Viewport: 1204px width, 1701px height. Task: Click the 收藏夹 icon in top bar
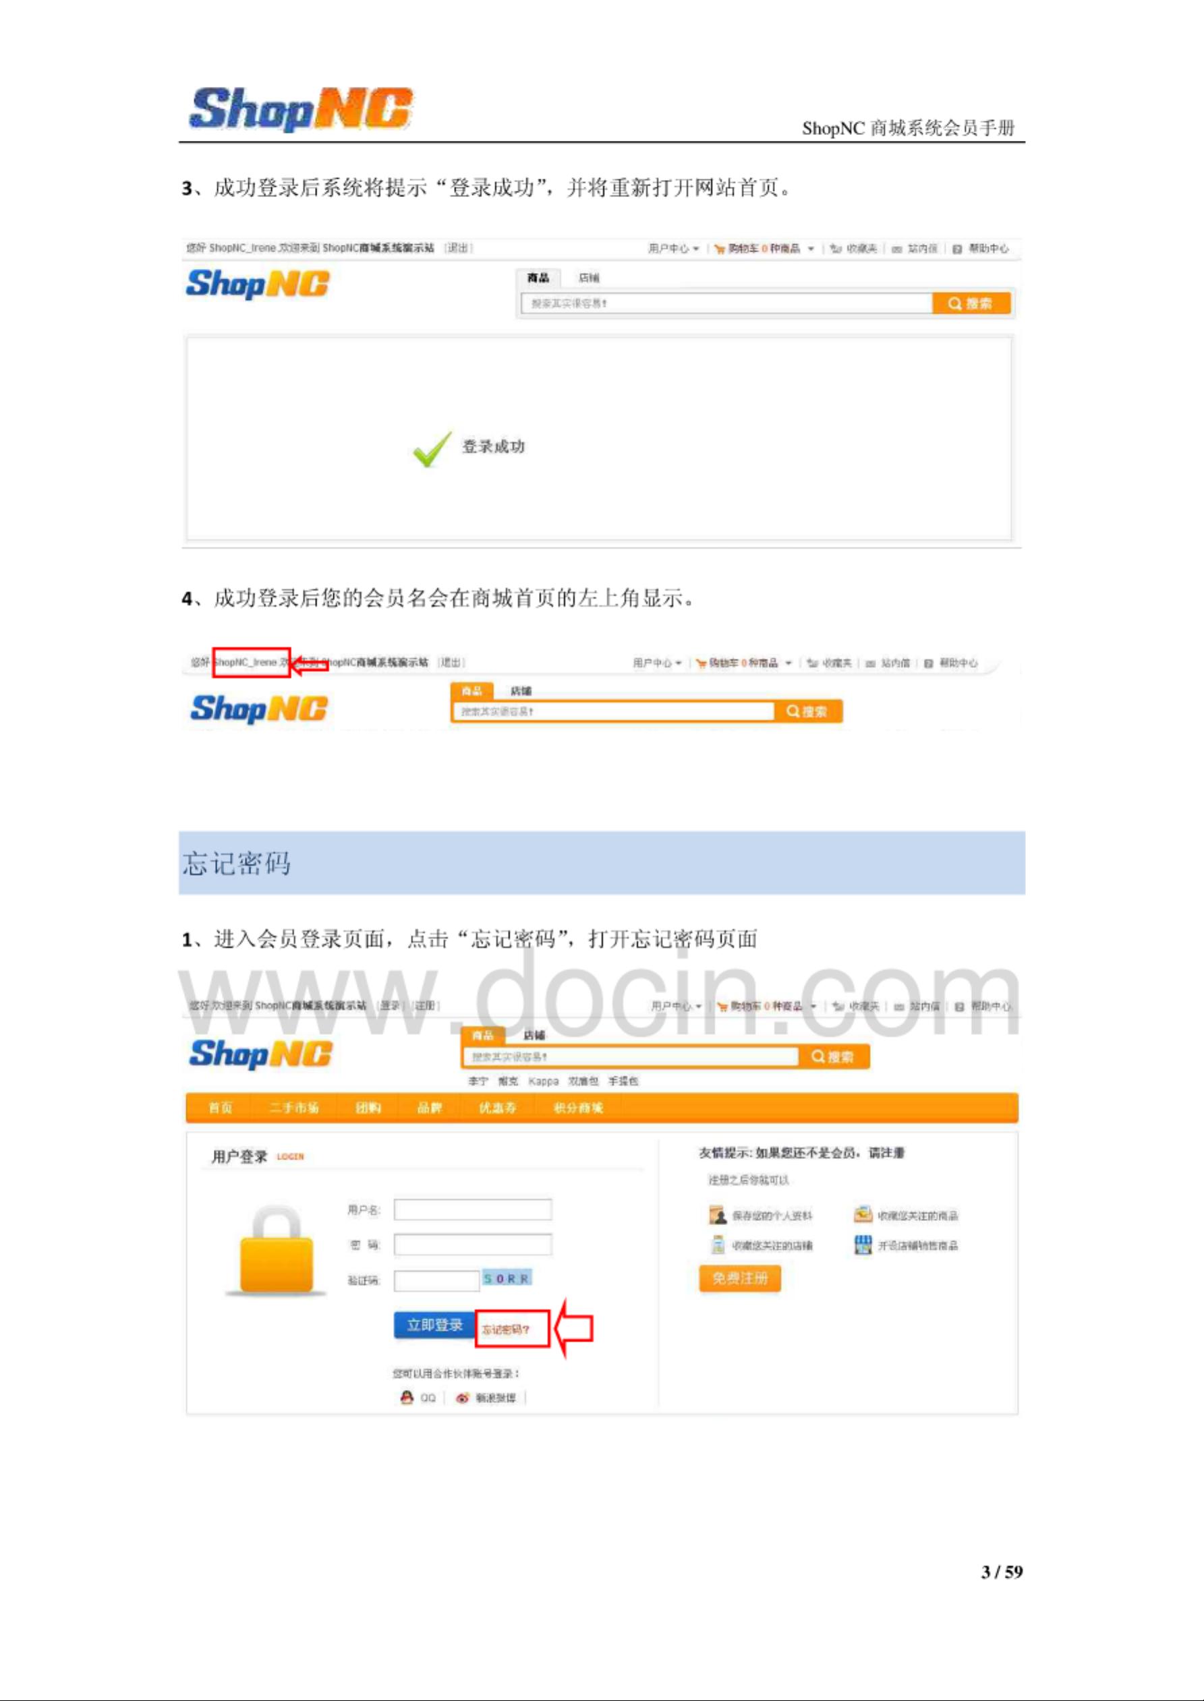click(x=836, y=249)
